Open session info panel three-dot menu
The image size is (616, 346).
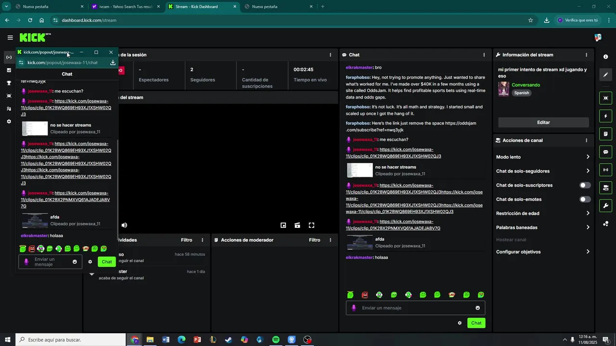click(x=330, y=55)
